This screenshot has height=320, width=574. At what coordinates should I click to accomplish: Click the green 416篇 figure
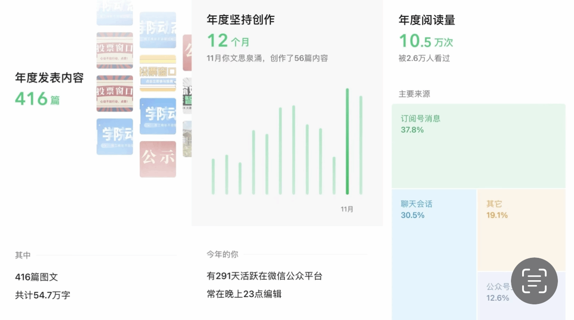[x=38, y=99]
